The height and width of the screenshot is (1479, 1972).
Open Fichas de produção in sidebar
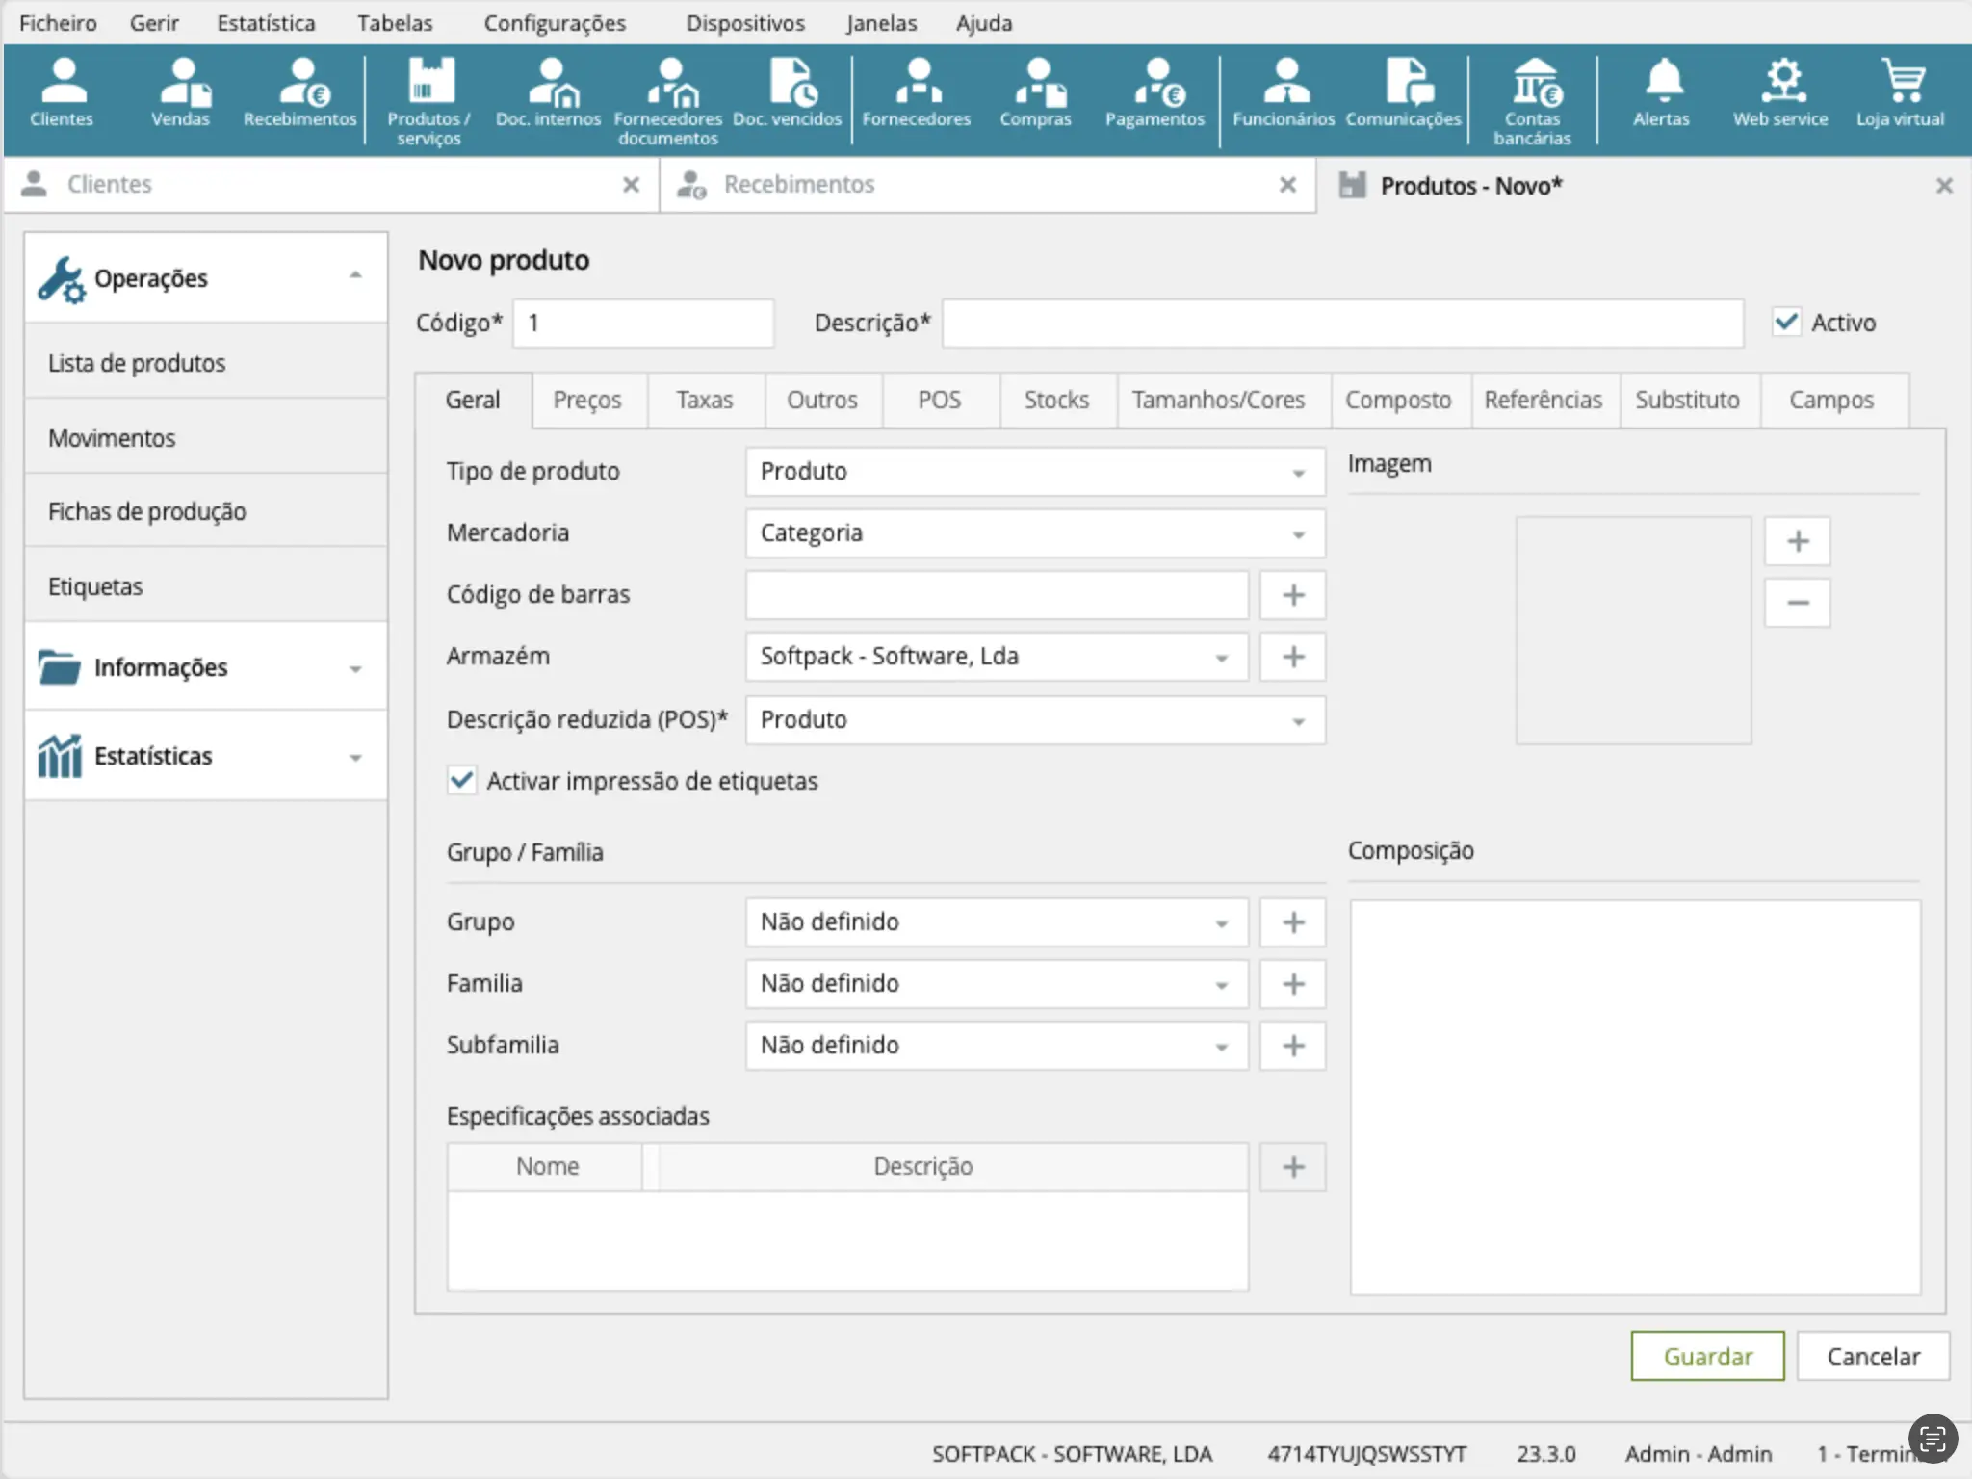(206, 511)
